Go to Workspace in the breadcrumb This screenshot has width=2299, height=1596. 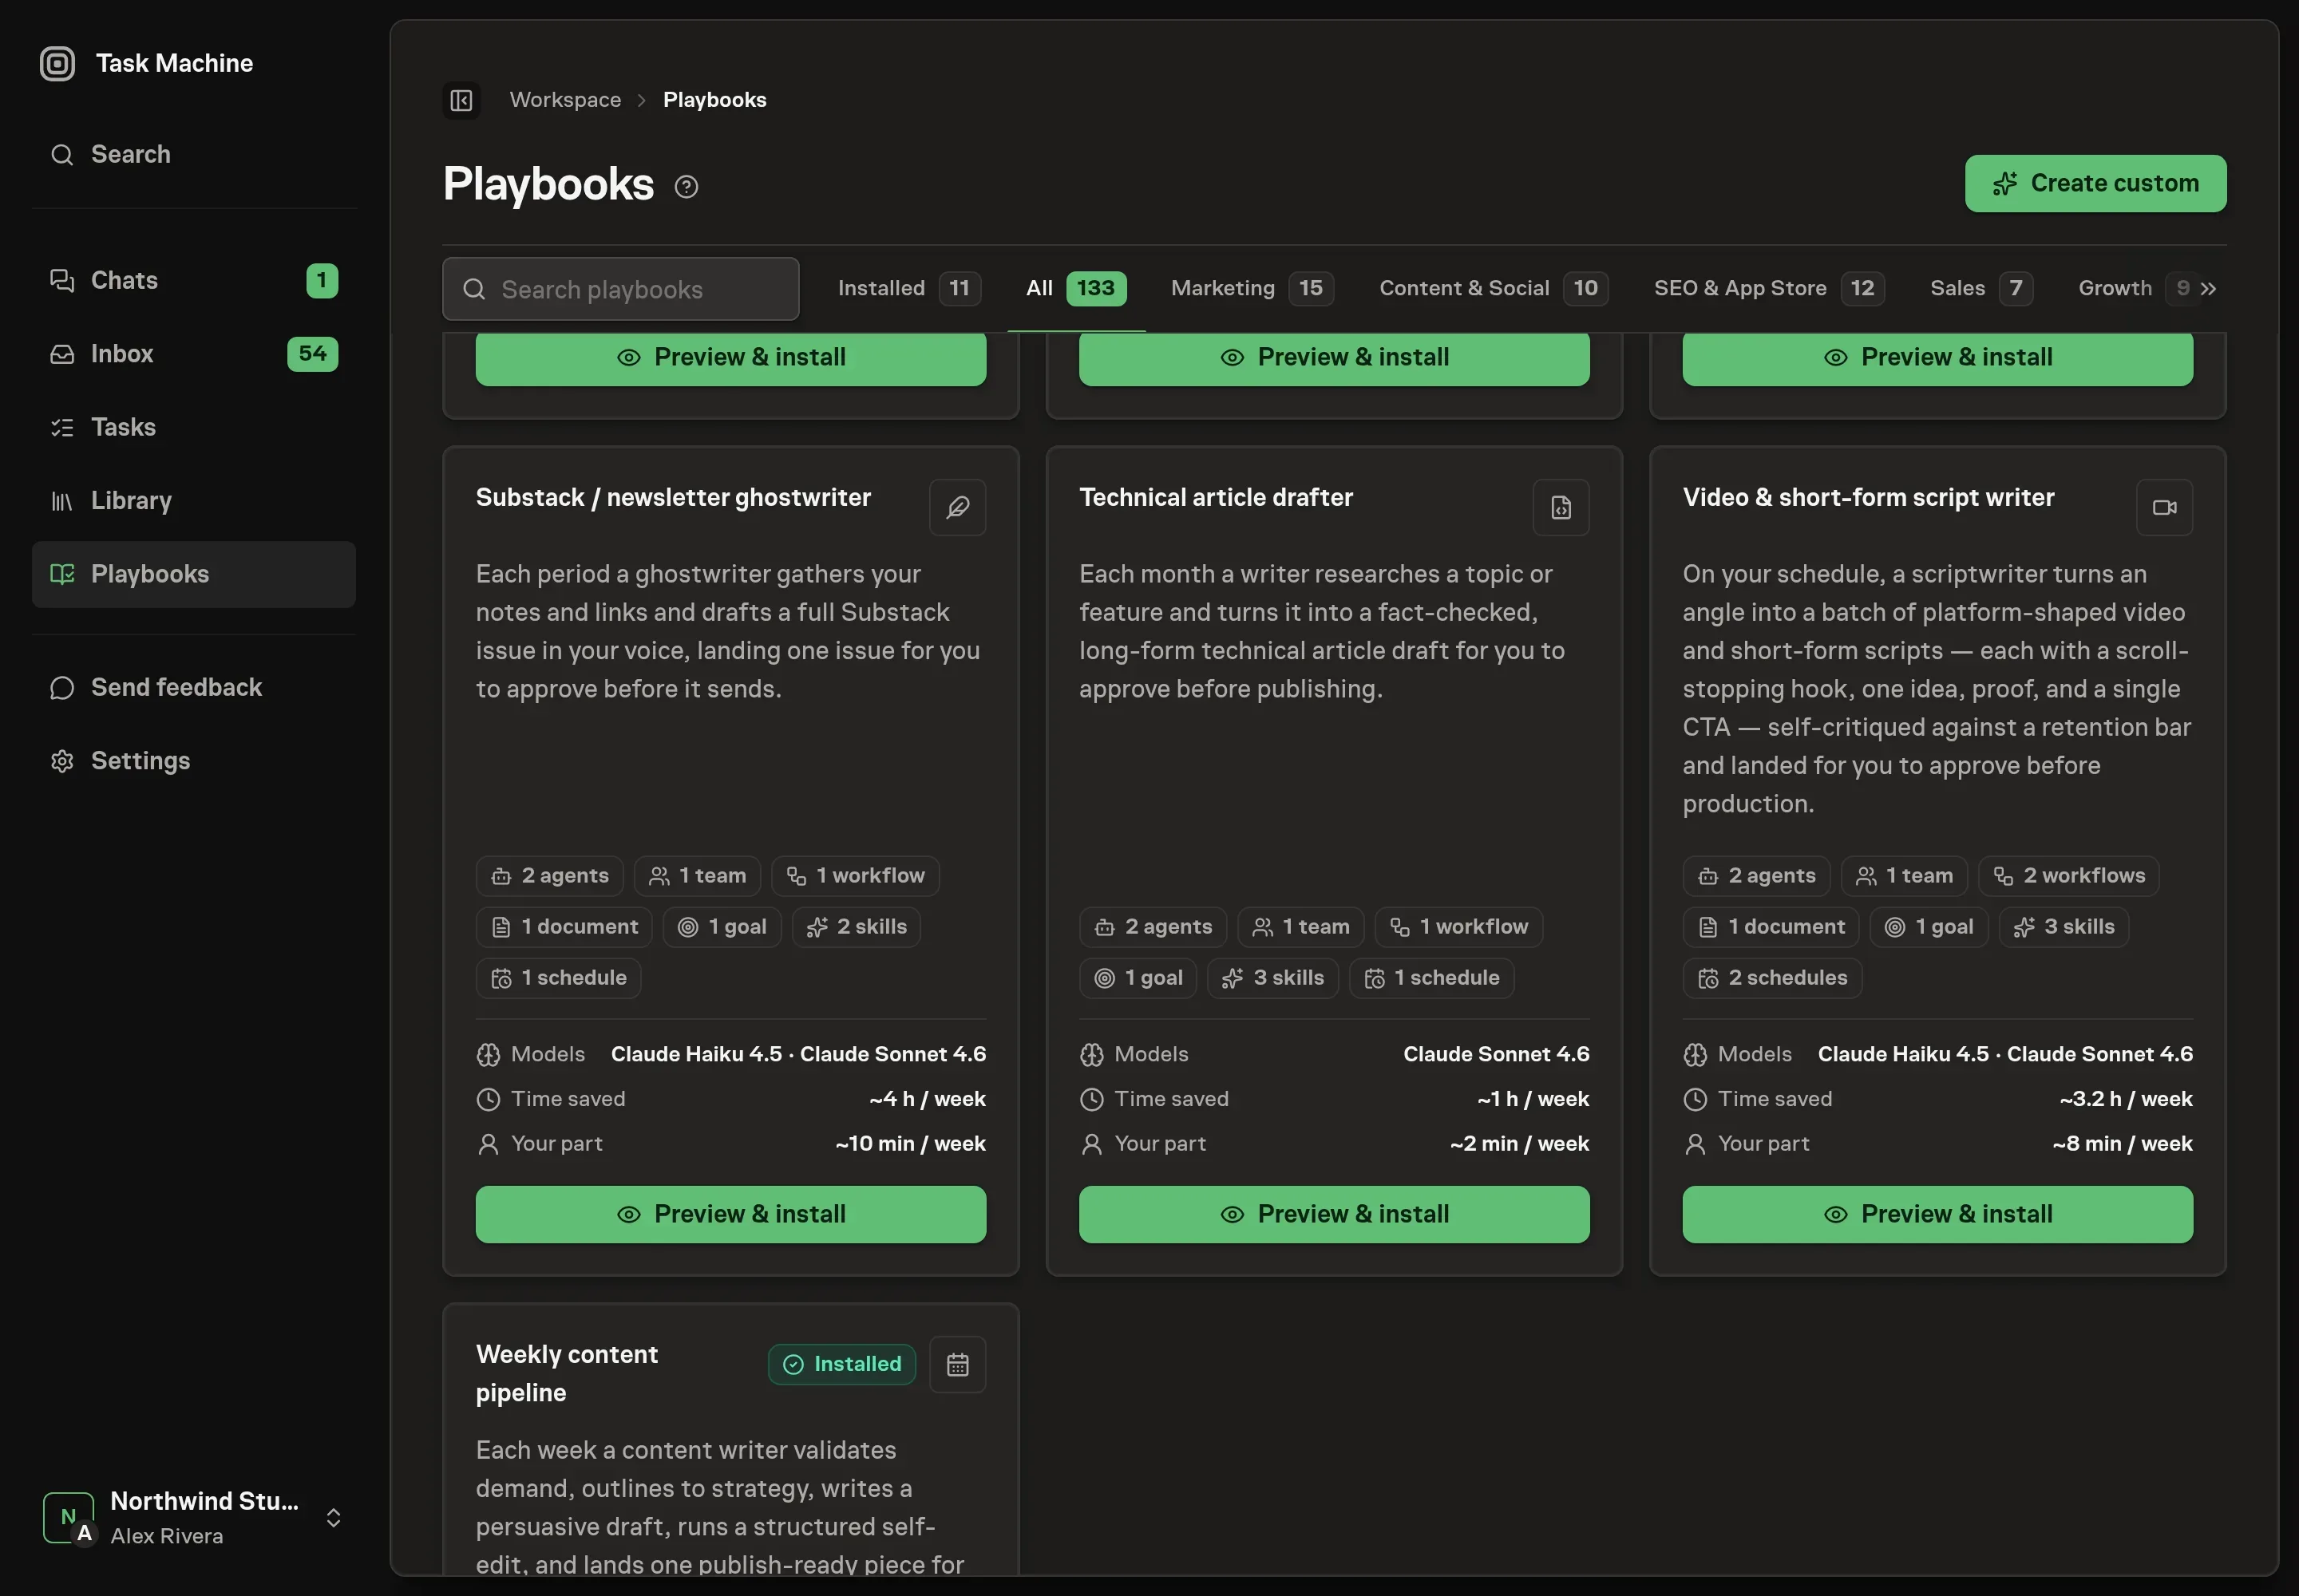pos(565,100)
